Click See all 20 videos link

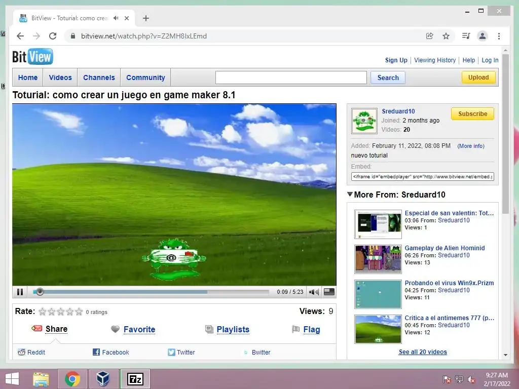pos(423,352)
